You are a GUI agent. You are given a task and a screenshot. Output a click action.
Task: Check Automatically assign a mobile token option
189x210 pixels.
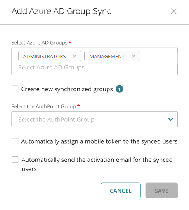[x=15, y=141]
